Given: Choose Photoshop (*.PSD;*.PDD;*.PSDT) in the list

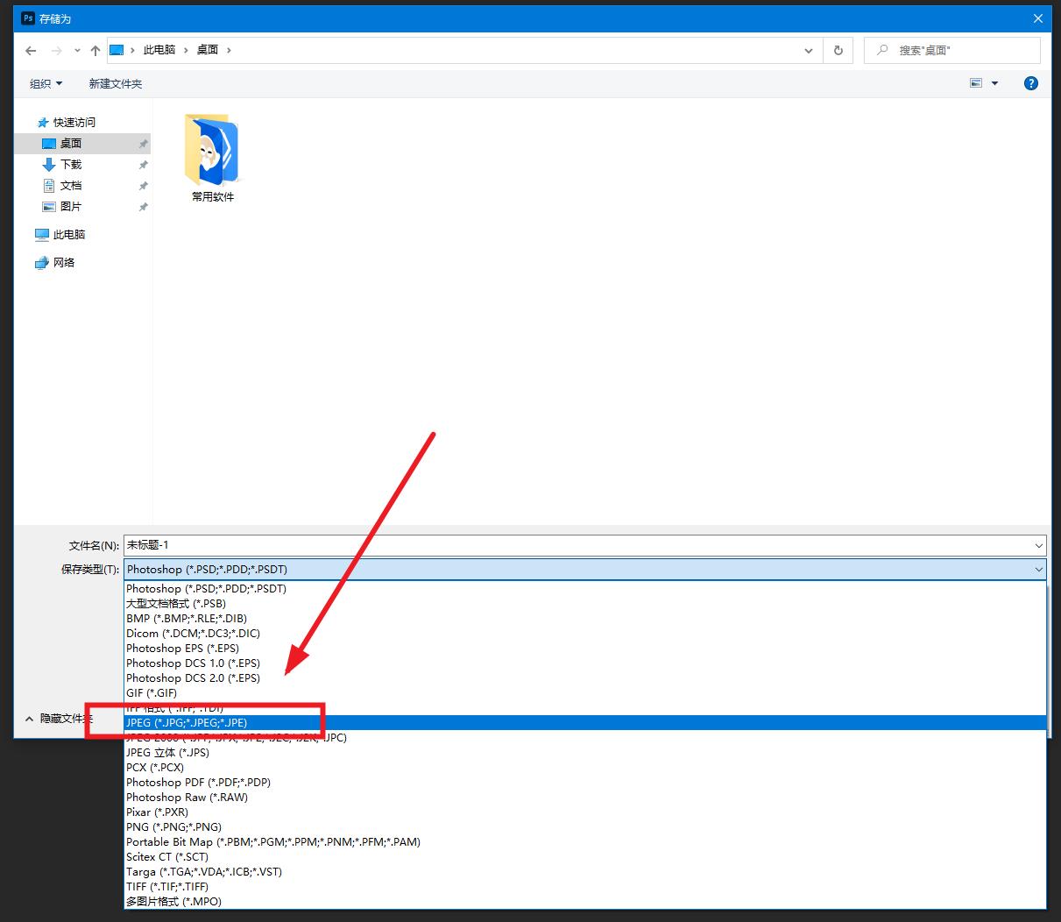Looking at the screenshot, I should tap(585, 589).
